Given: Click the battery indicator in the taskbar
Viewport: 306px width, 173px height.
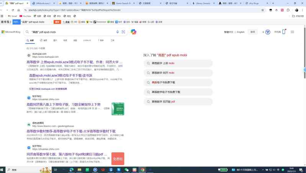Looking at the screenshot, I should pyautogui.click(x=223, y=170).
